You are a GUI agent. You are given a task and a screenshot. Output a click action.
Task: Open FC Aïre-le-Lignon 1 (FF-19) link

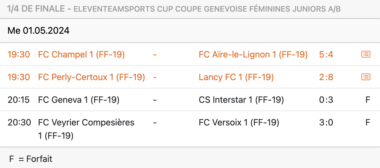point(253,55)
